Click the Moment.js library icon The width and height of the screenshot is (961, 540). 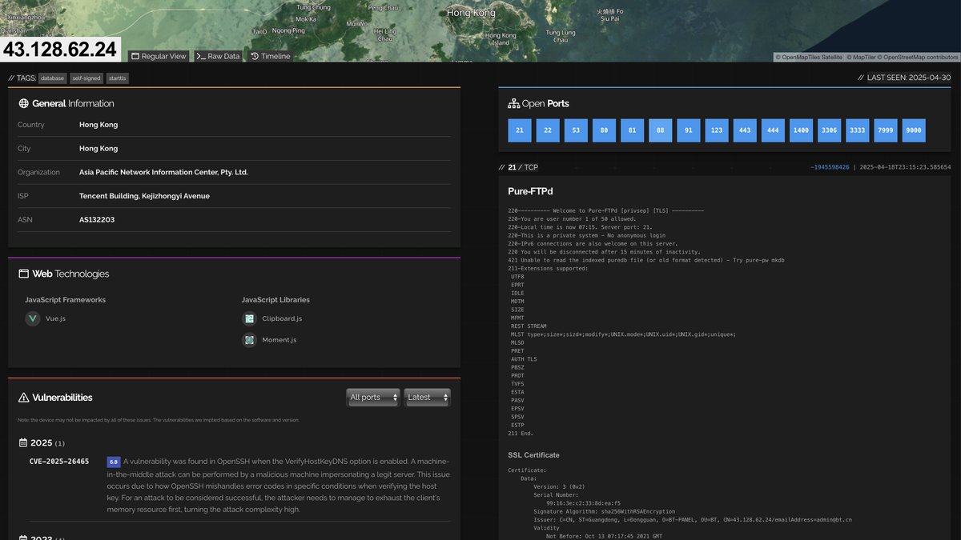tap(249, 340)
